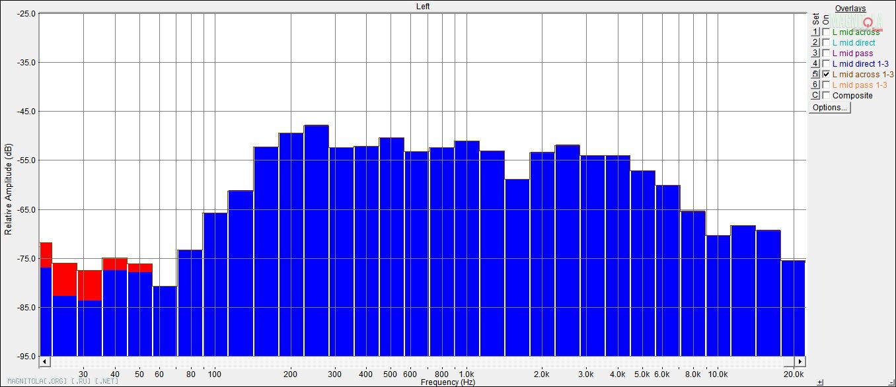896x387 pixels.
Task: Click the active Set button beside L mid across 1-3
Action: pos(815,75)
